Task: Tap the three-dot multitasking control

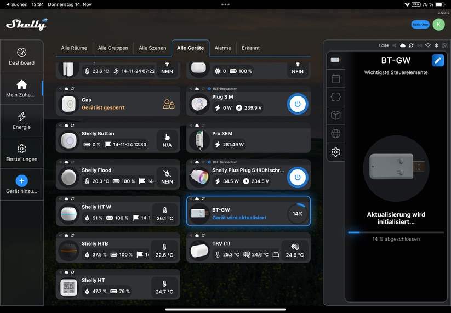Action: click(x=226, y=4)
